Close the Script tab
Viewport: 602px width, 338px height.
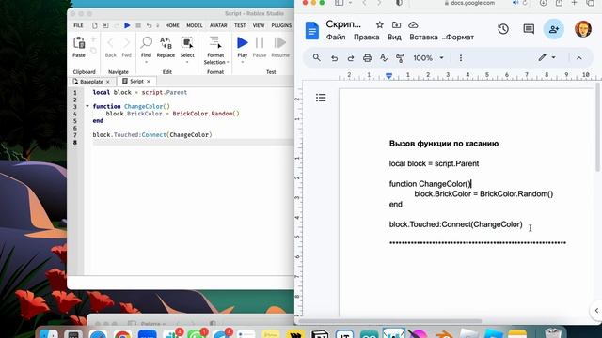click(x=149, y=82)
